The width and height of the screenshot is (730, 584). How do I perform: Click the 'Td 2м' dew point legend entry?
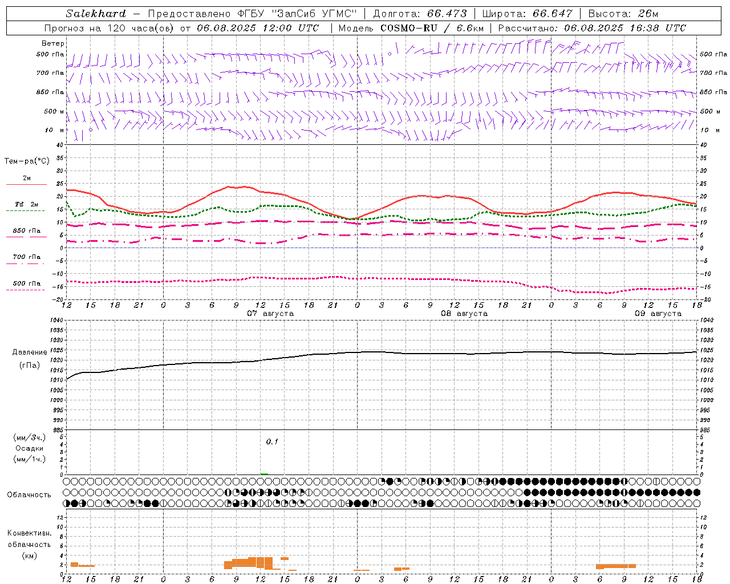pyautogui.click(x=27, y=204)
